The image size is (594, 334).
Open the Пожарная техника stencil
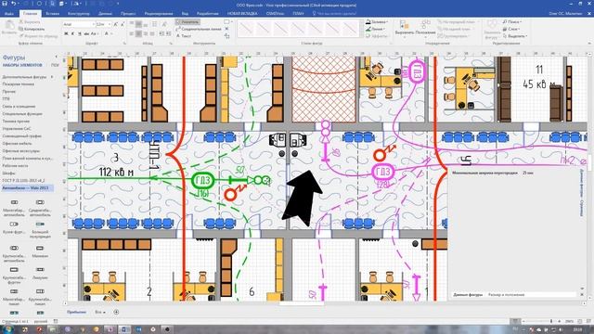(19, 84)
